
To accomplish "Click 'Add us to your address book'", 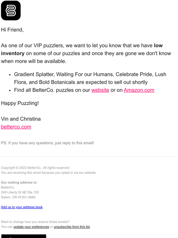I will click(22, 207).
